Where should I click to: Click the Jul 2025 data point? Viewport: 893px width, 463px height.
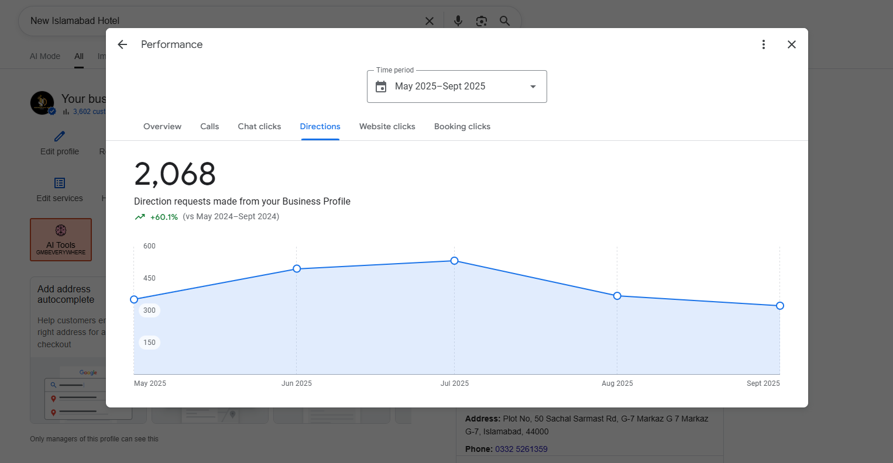[454, 261]
